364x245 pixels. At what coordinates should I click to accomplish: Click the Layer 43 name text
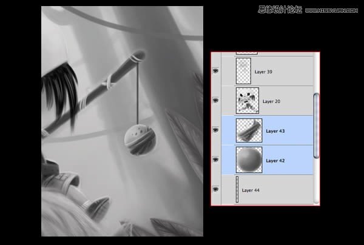point(275,131)
